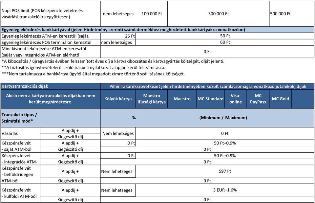Click Kiegészítő díj '0 Ft' for belföldi idegen ATM
This screenshot has width=315, height=203.
pos(207,181)
